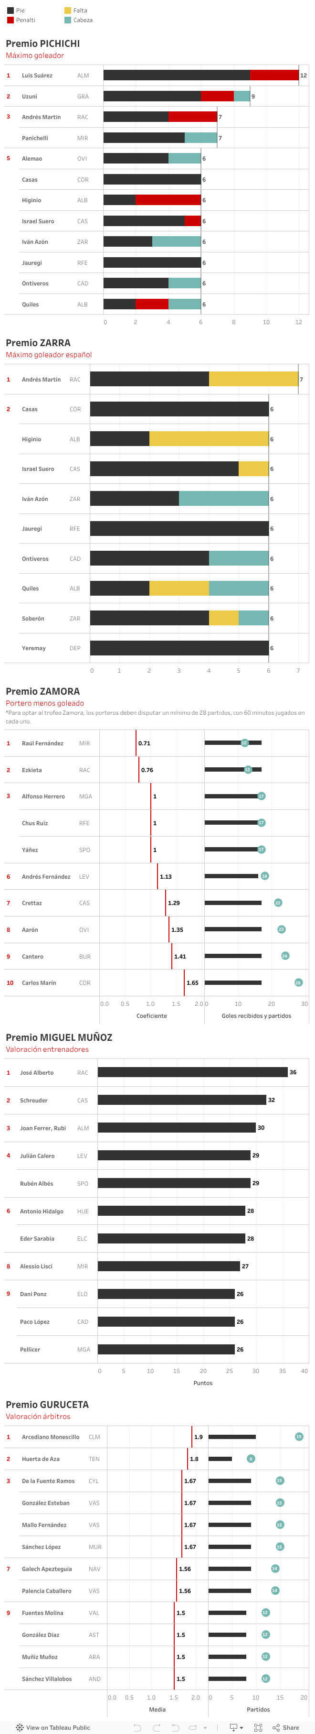Select the teal Cabeza legend swatch
The height and width of the screenshot is (1734, 315).
pos(68,20)
